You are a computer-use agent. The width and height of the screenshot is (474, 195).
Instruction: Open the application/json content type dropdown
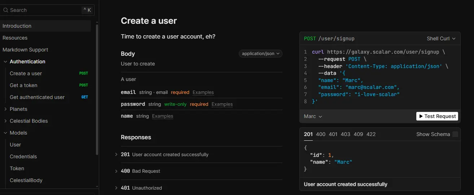click(260, 54)
